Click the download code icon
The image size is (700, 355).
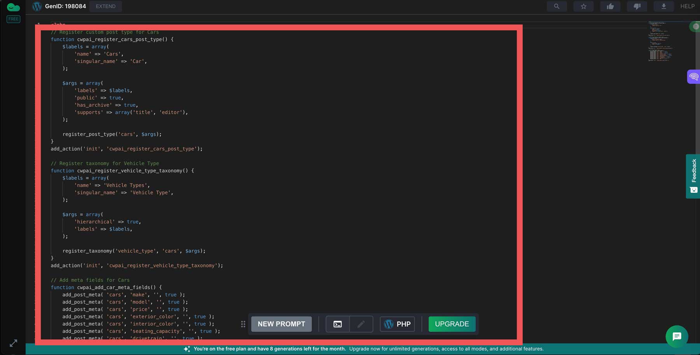click(663, 6)
